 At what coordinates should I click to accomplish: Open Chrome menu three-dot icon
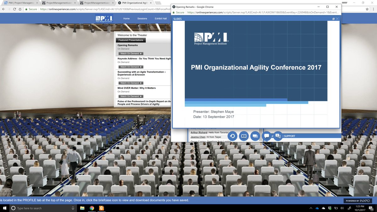373,9
